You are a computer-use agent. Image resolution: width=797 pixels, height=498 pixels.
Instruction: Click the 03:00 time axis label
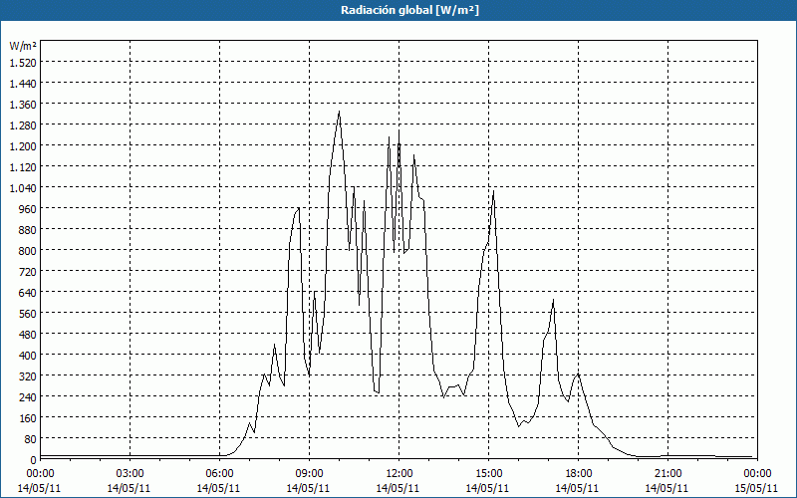131,474
